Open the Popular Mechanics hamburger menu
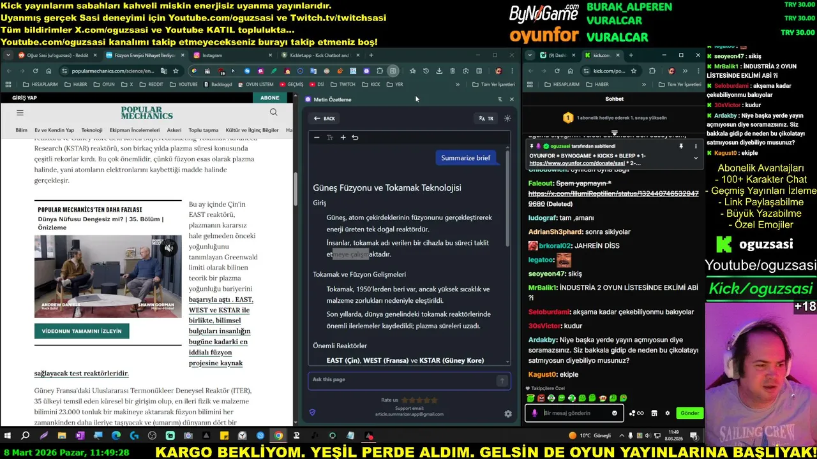The width and height of the screenshot is (817, 459). [20, 113]
